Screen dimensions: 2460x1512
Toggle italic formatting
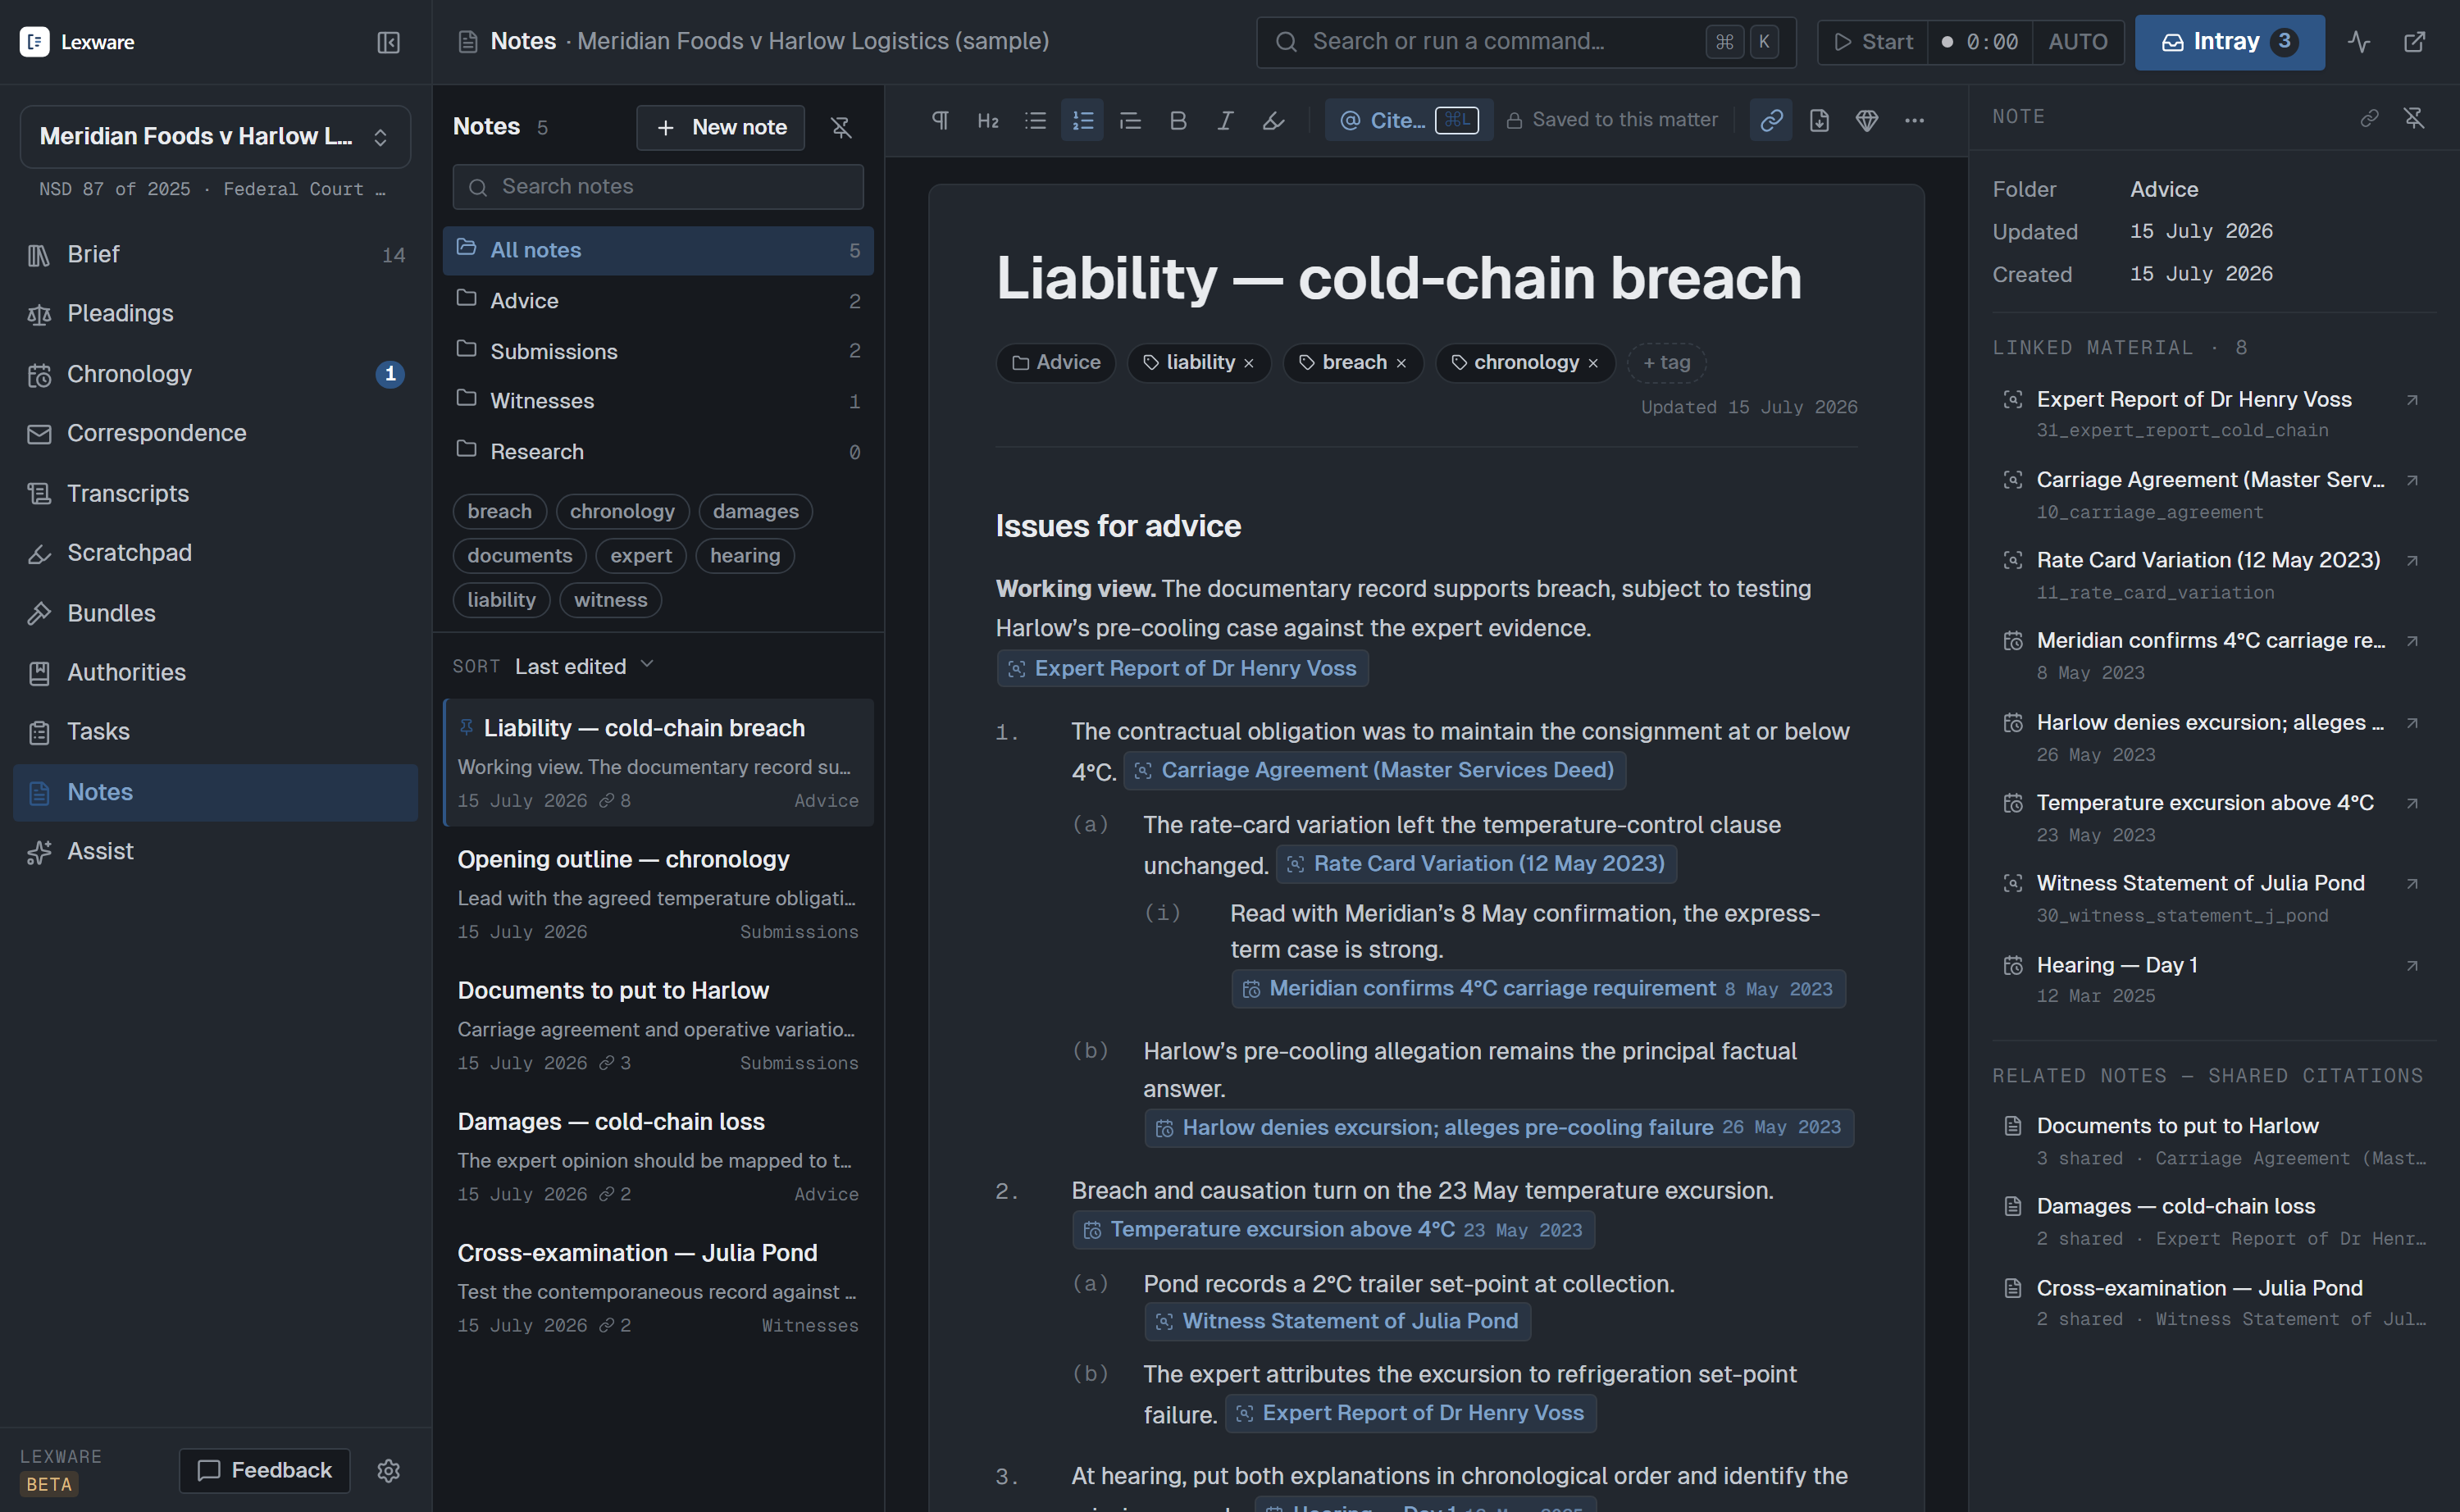click(x=1225, y=120)
